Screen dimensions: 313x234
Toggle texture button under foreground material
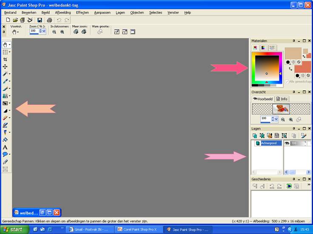[x=293, y=62]
